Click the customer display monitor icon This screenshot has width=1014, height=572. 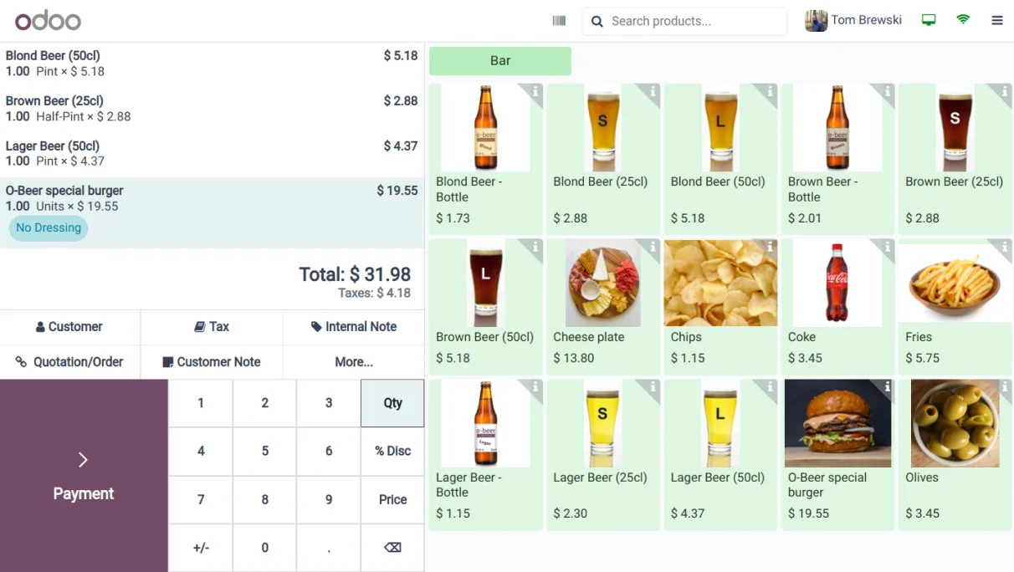pos(928,21)
